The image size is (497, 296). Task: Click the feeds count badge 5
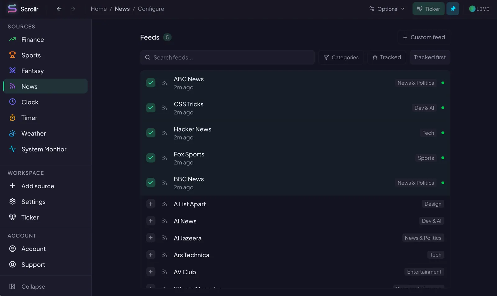(x=167, y=37)
